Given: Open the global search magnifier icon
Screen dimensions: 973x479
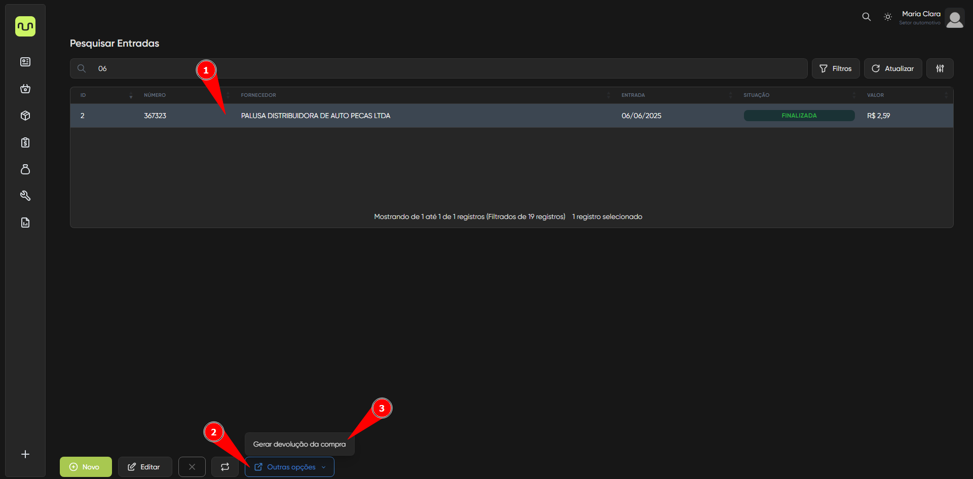Looking at the screenshot, I should coord(866,17).
